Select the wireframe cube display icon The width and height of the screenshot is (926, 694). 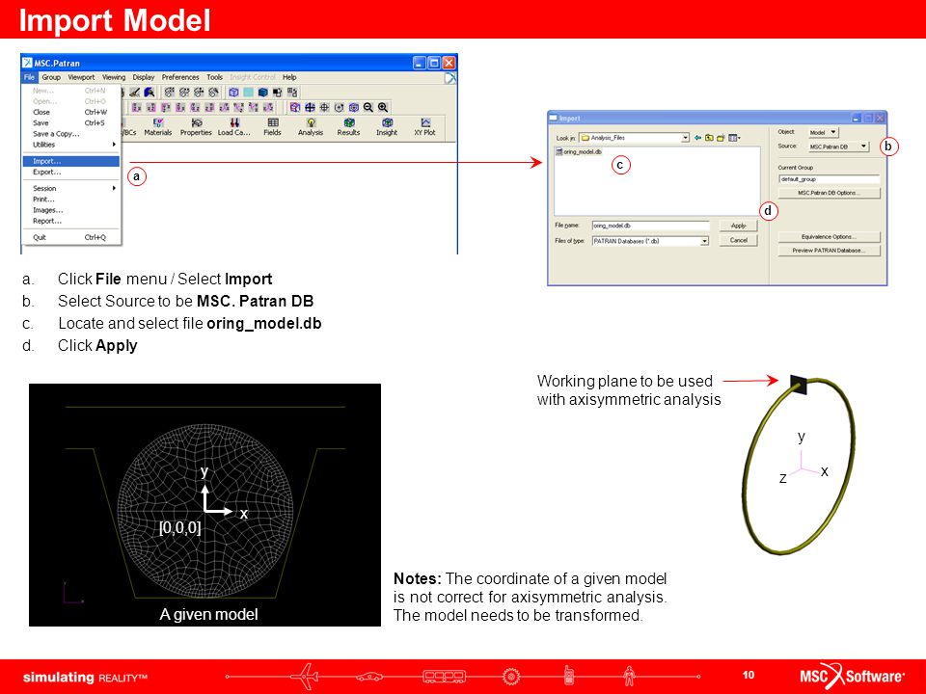coord(233,93)
